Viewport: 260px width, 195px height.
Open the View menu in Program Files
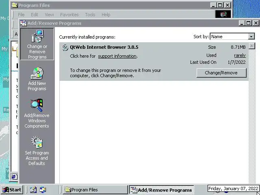[x=49, y=15]
